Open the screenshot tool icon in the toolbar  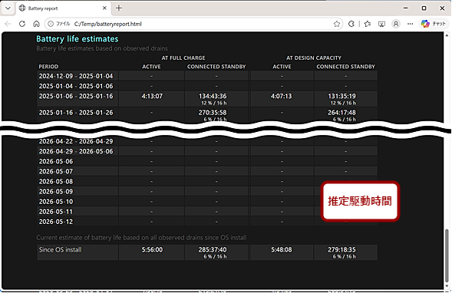[x=381, y=24]
